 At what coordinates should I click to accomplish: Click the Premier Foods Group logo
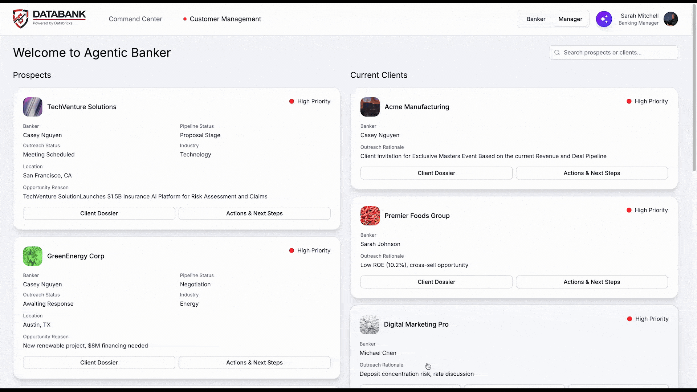(x=370, y=216)
